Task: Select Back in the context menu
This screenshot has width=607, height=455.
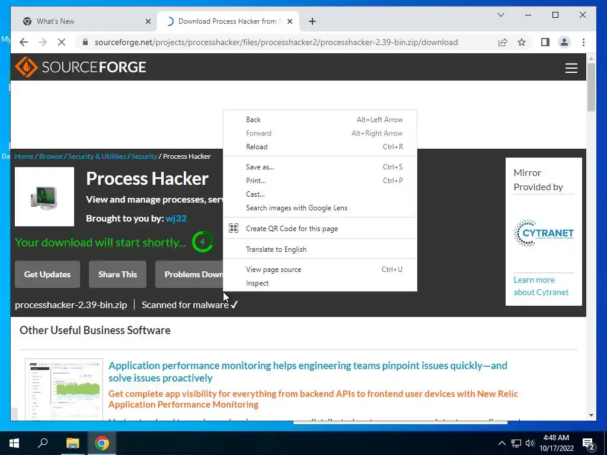Action: pyautogui.click(x=320, y=120)
